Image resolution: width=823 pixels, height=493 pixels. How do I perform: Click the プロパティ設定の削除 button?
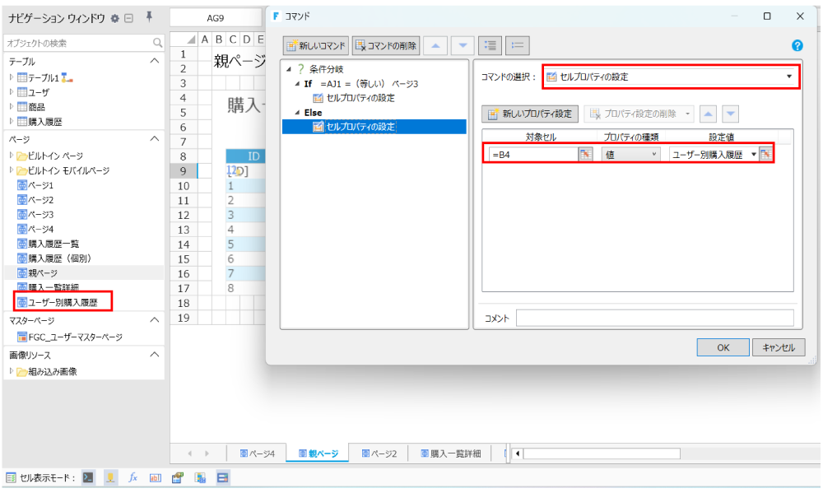pyautogui.click(x=639, y=114)
